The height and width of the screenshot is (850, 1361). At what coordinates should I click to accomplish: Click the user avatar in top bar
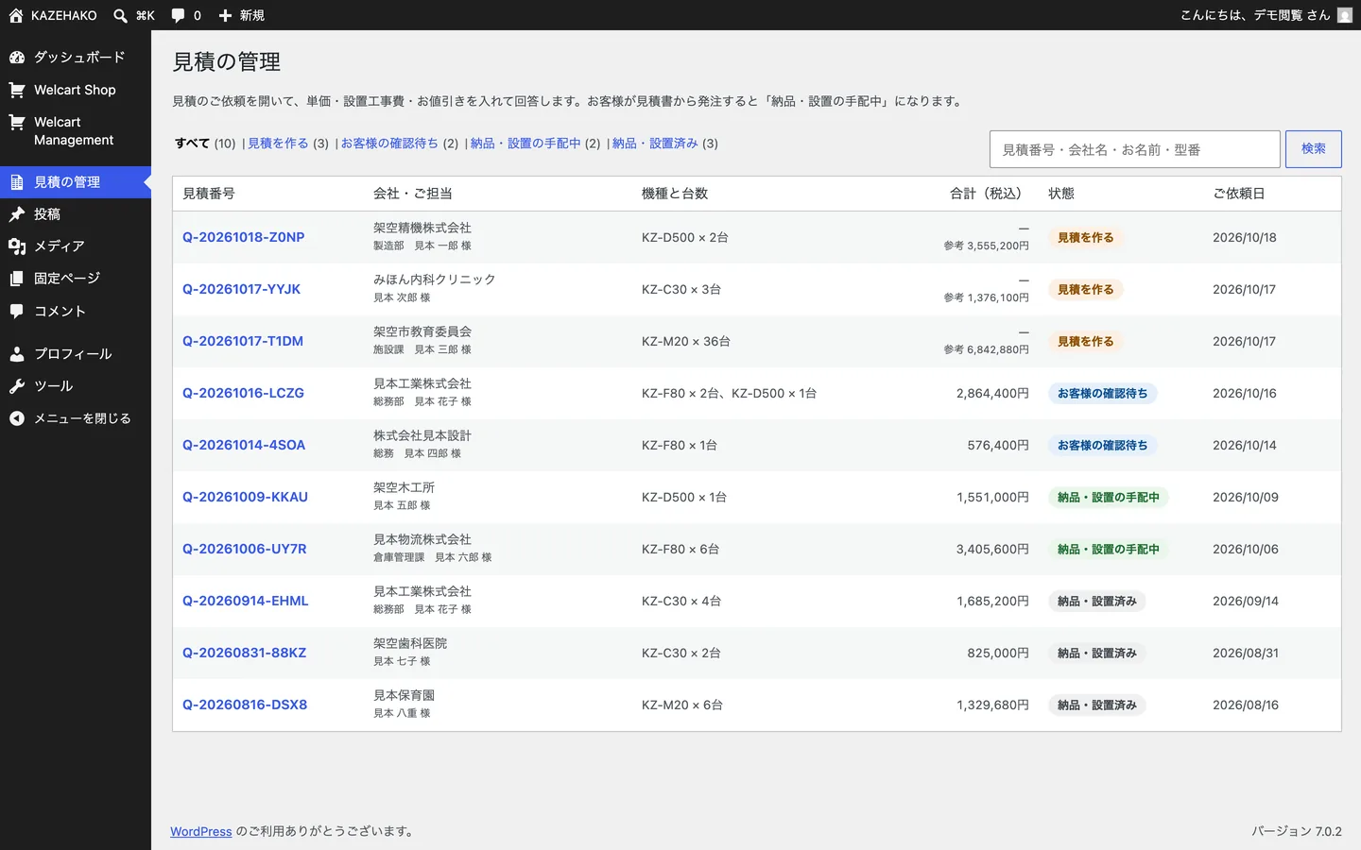click(1345, 15)
